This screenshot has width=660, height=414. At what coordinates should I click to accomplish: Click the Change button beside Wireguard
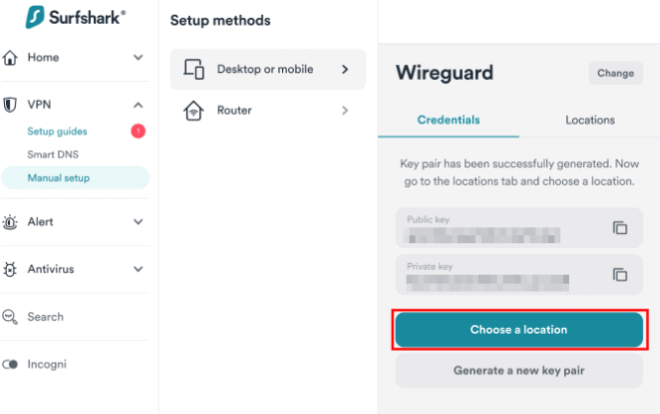tap(615, 73)
